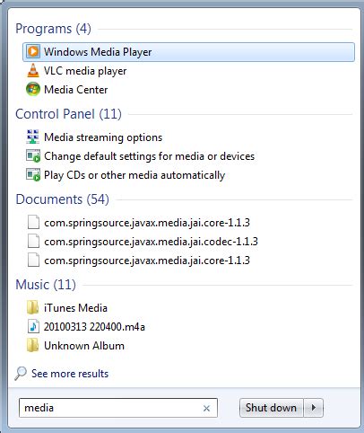This screenshot has height=433, width=364.
Task: Open 20100313 220400.m4a file name
Action: coord(94,327)
